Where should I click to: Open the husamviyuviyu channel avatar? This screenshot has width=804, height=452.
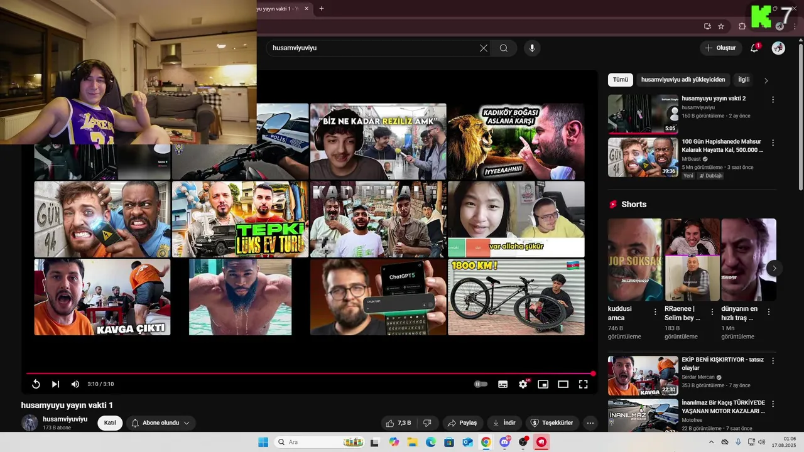30,422
